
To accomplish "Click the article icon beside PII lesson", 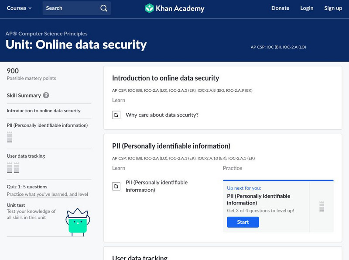I will point(116,186).
